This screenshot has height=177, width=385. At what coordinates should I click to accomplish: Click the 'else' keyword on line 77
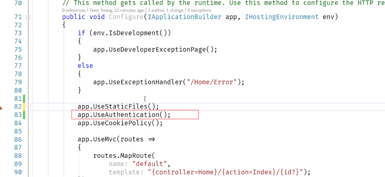pyautogui.click(x=85, y=66)
